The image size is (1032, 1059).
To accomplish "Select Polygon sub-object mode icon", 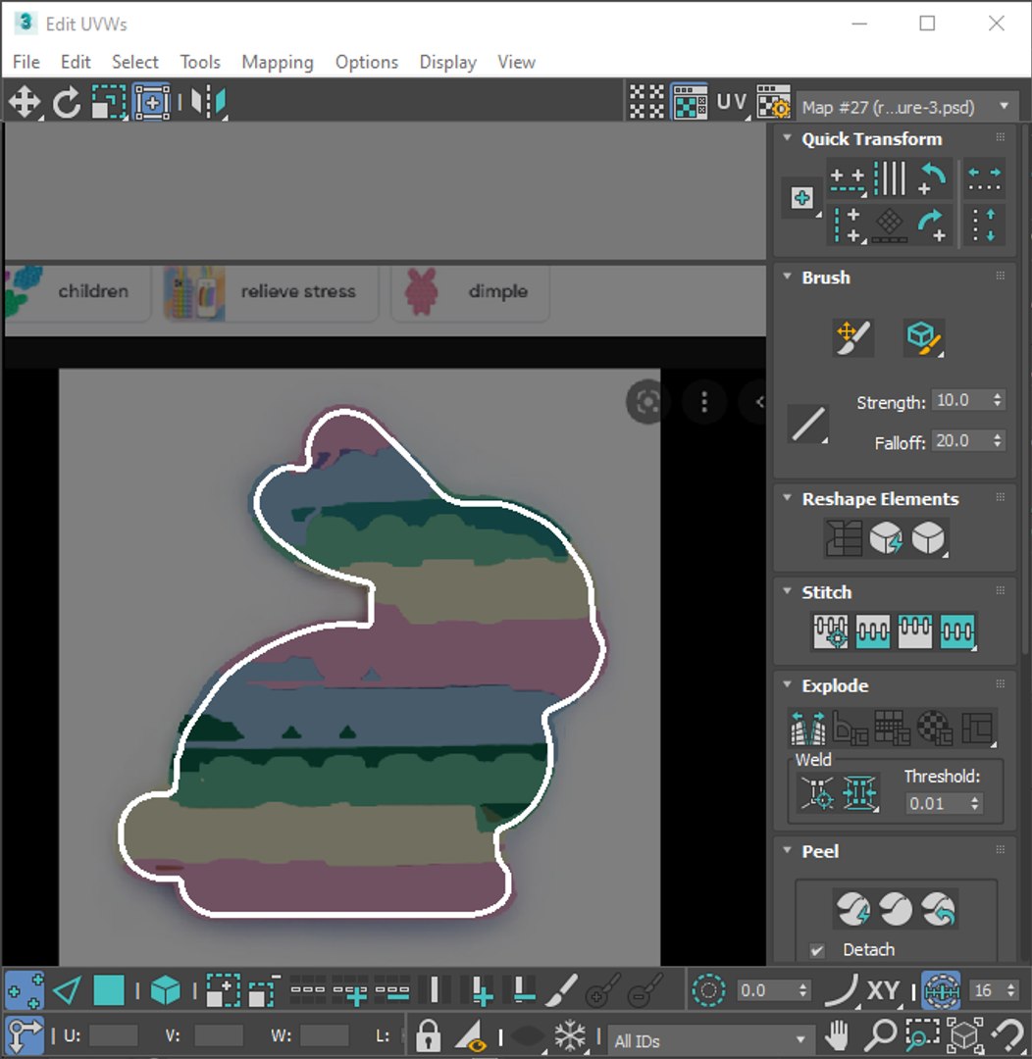I will pyautogui.click(x=109, y=990).
